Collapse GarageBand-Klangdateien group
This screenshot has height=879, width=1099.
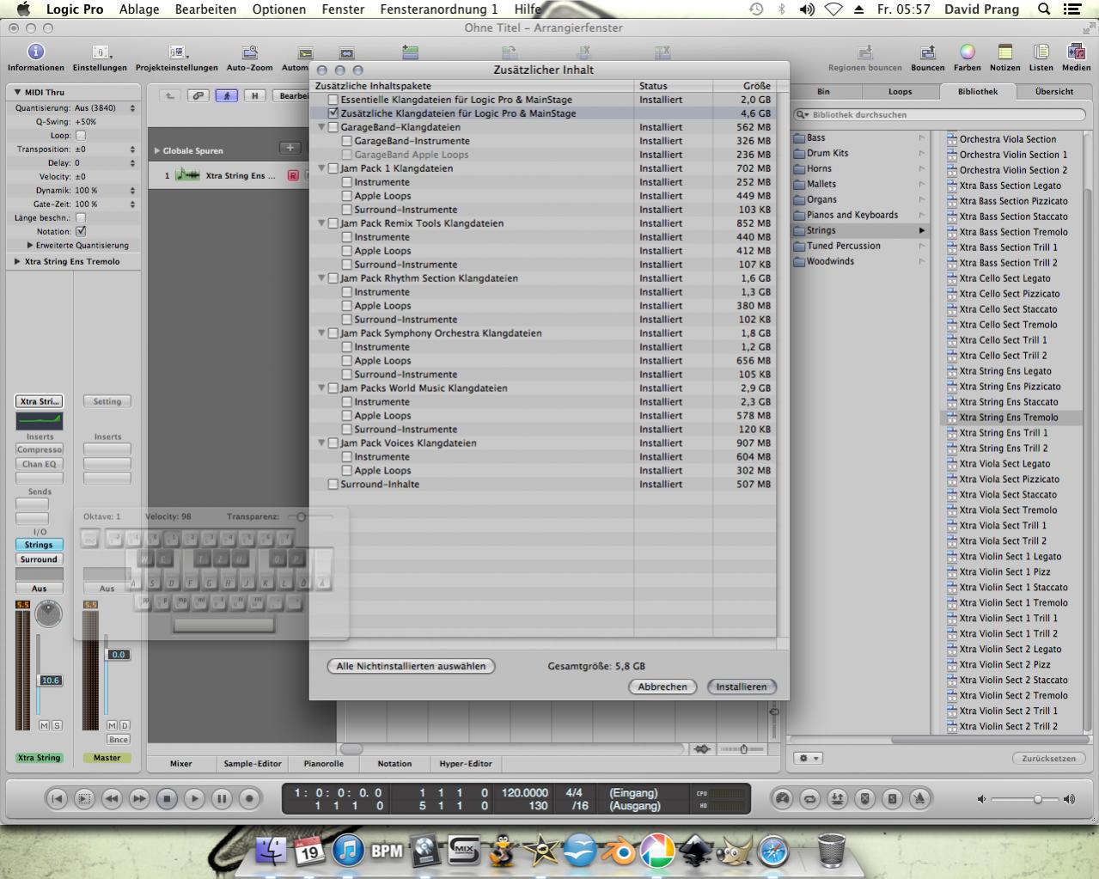[321, 127]
